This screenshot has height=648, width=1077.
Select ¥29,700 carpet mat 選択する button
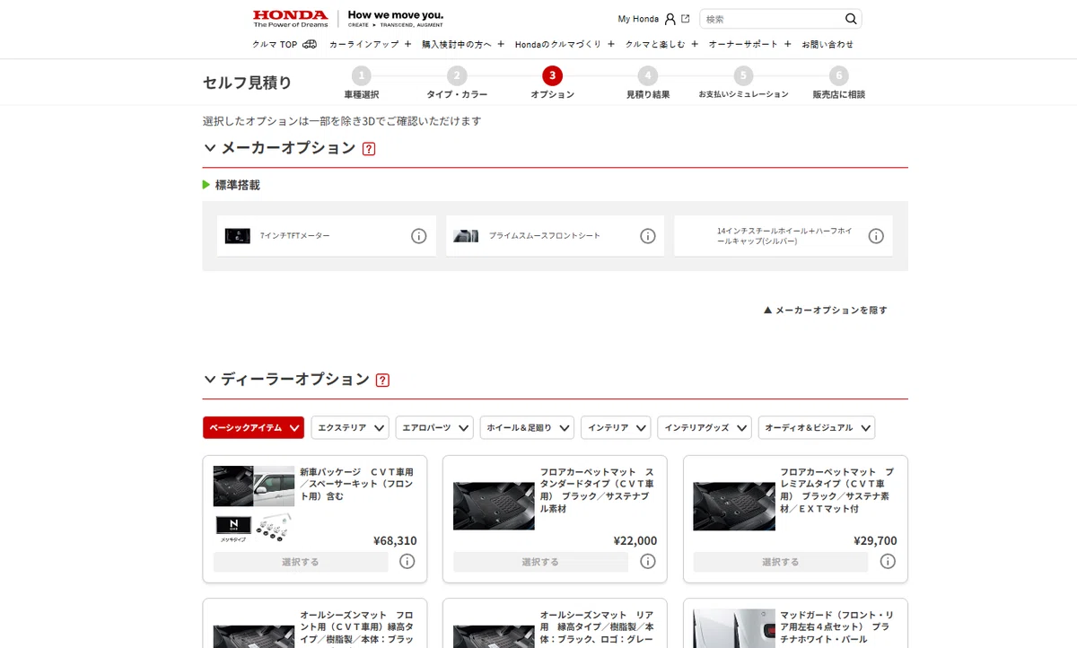click(x=781, y=562)
